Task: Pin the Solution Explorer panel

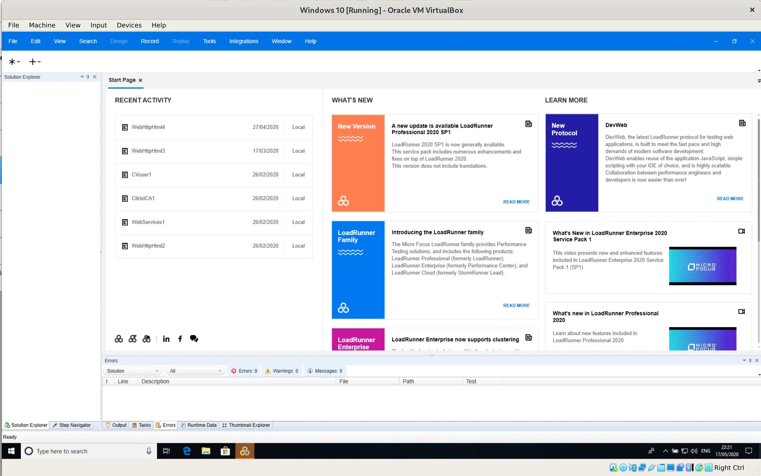Action: point(88,77)
